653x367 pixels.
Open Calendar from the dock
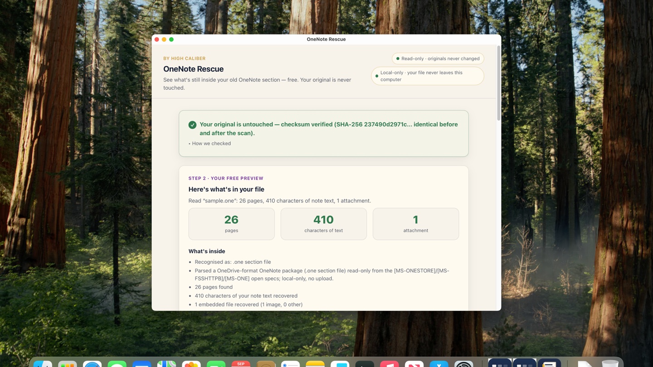pyautogui.click(x=241, y=364)
